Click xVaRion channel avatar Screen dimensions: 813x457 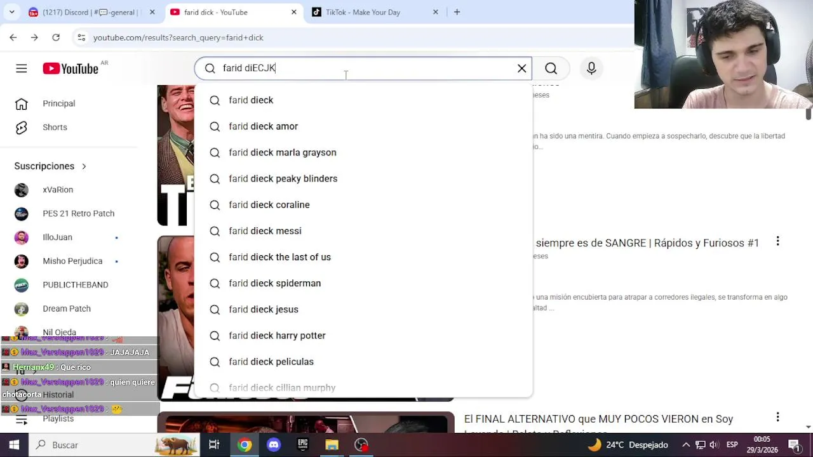pyautogui.click(x=22, y=190)
